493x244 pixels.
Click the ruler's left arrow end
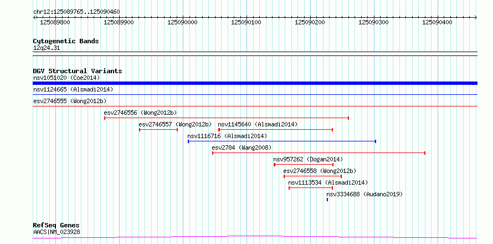(x=34, y=17)
